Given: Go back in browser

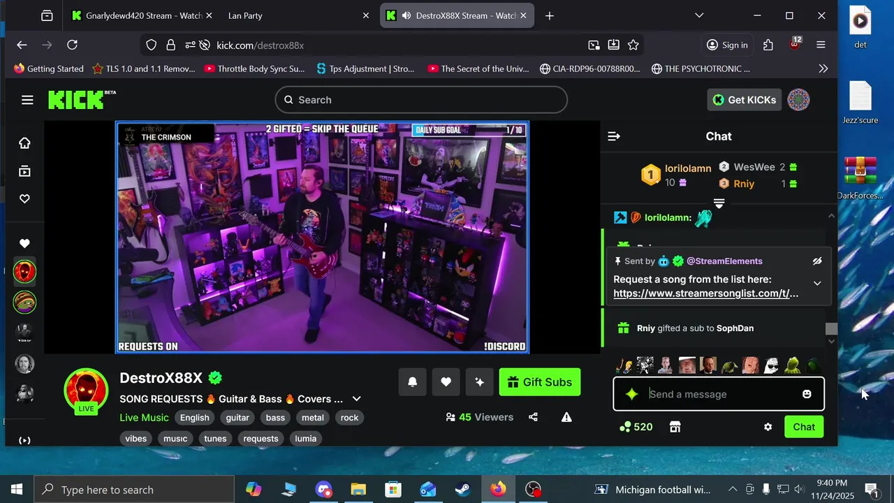Looking at the screenshot, I should pos(22,45).
